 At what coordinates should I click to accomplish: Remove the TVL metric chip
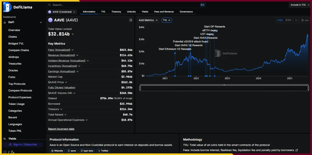[x=170, y=20]
